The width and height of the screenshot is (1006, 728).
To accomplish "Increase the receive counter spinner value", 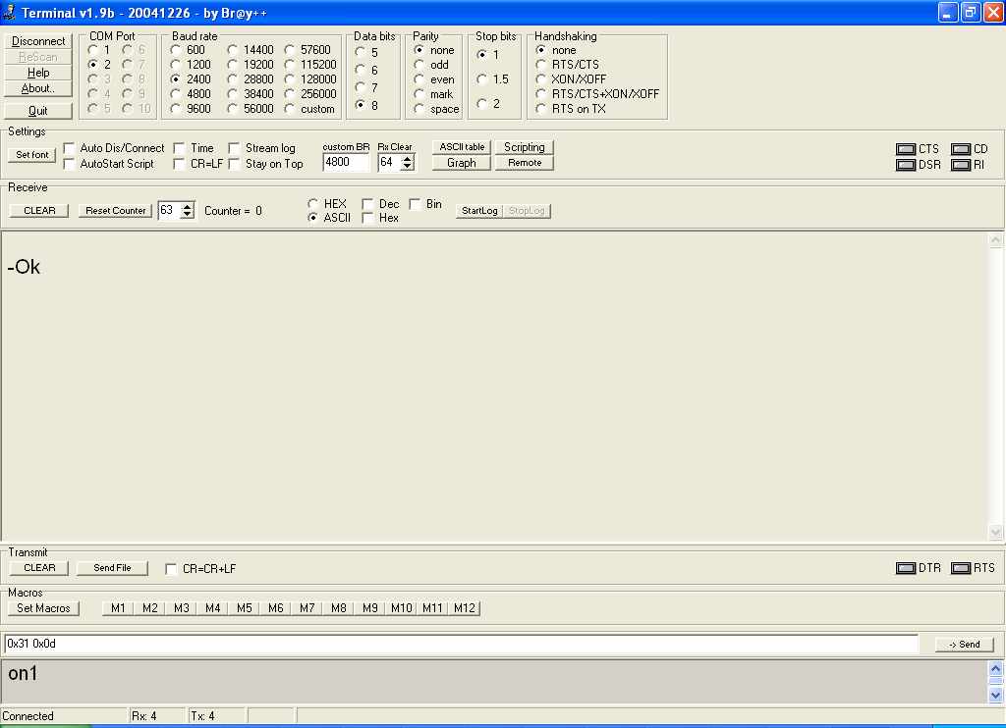I will point(187,206).
